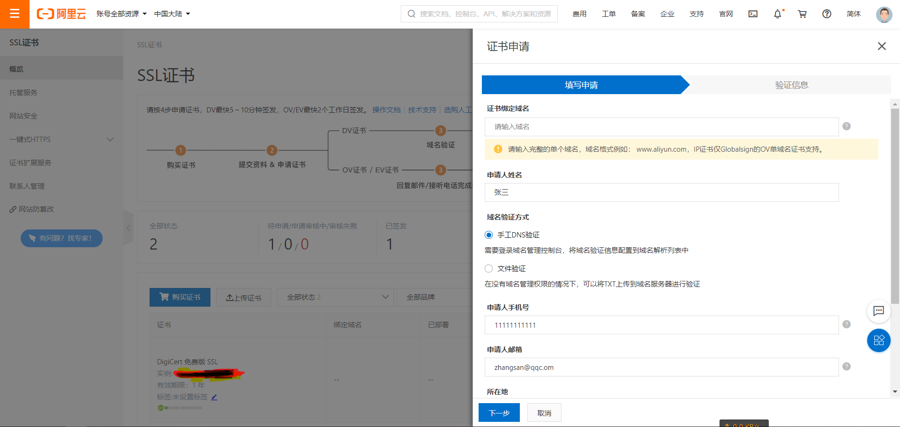Open the Cloud Shell terminal icon
Image resolution: width=900 pixels, height=427 pixels.
pyautogui.click(x=753, y=14)
